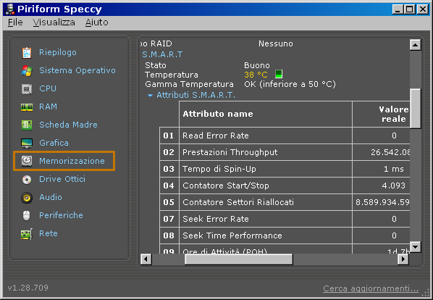This screenshot has width=433, height=300.
Task: Click the horizontal scrollbar thumb
Action: 239,259
